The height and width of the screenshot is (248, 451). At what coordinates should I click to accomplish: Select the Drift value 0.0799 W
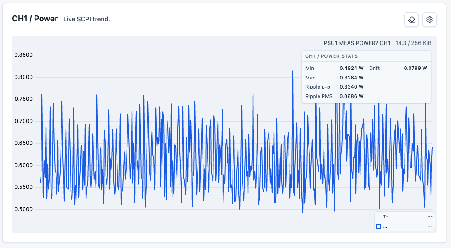416,68
